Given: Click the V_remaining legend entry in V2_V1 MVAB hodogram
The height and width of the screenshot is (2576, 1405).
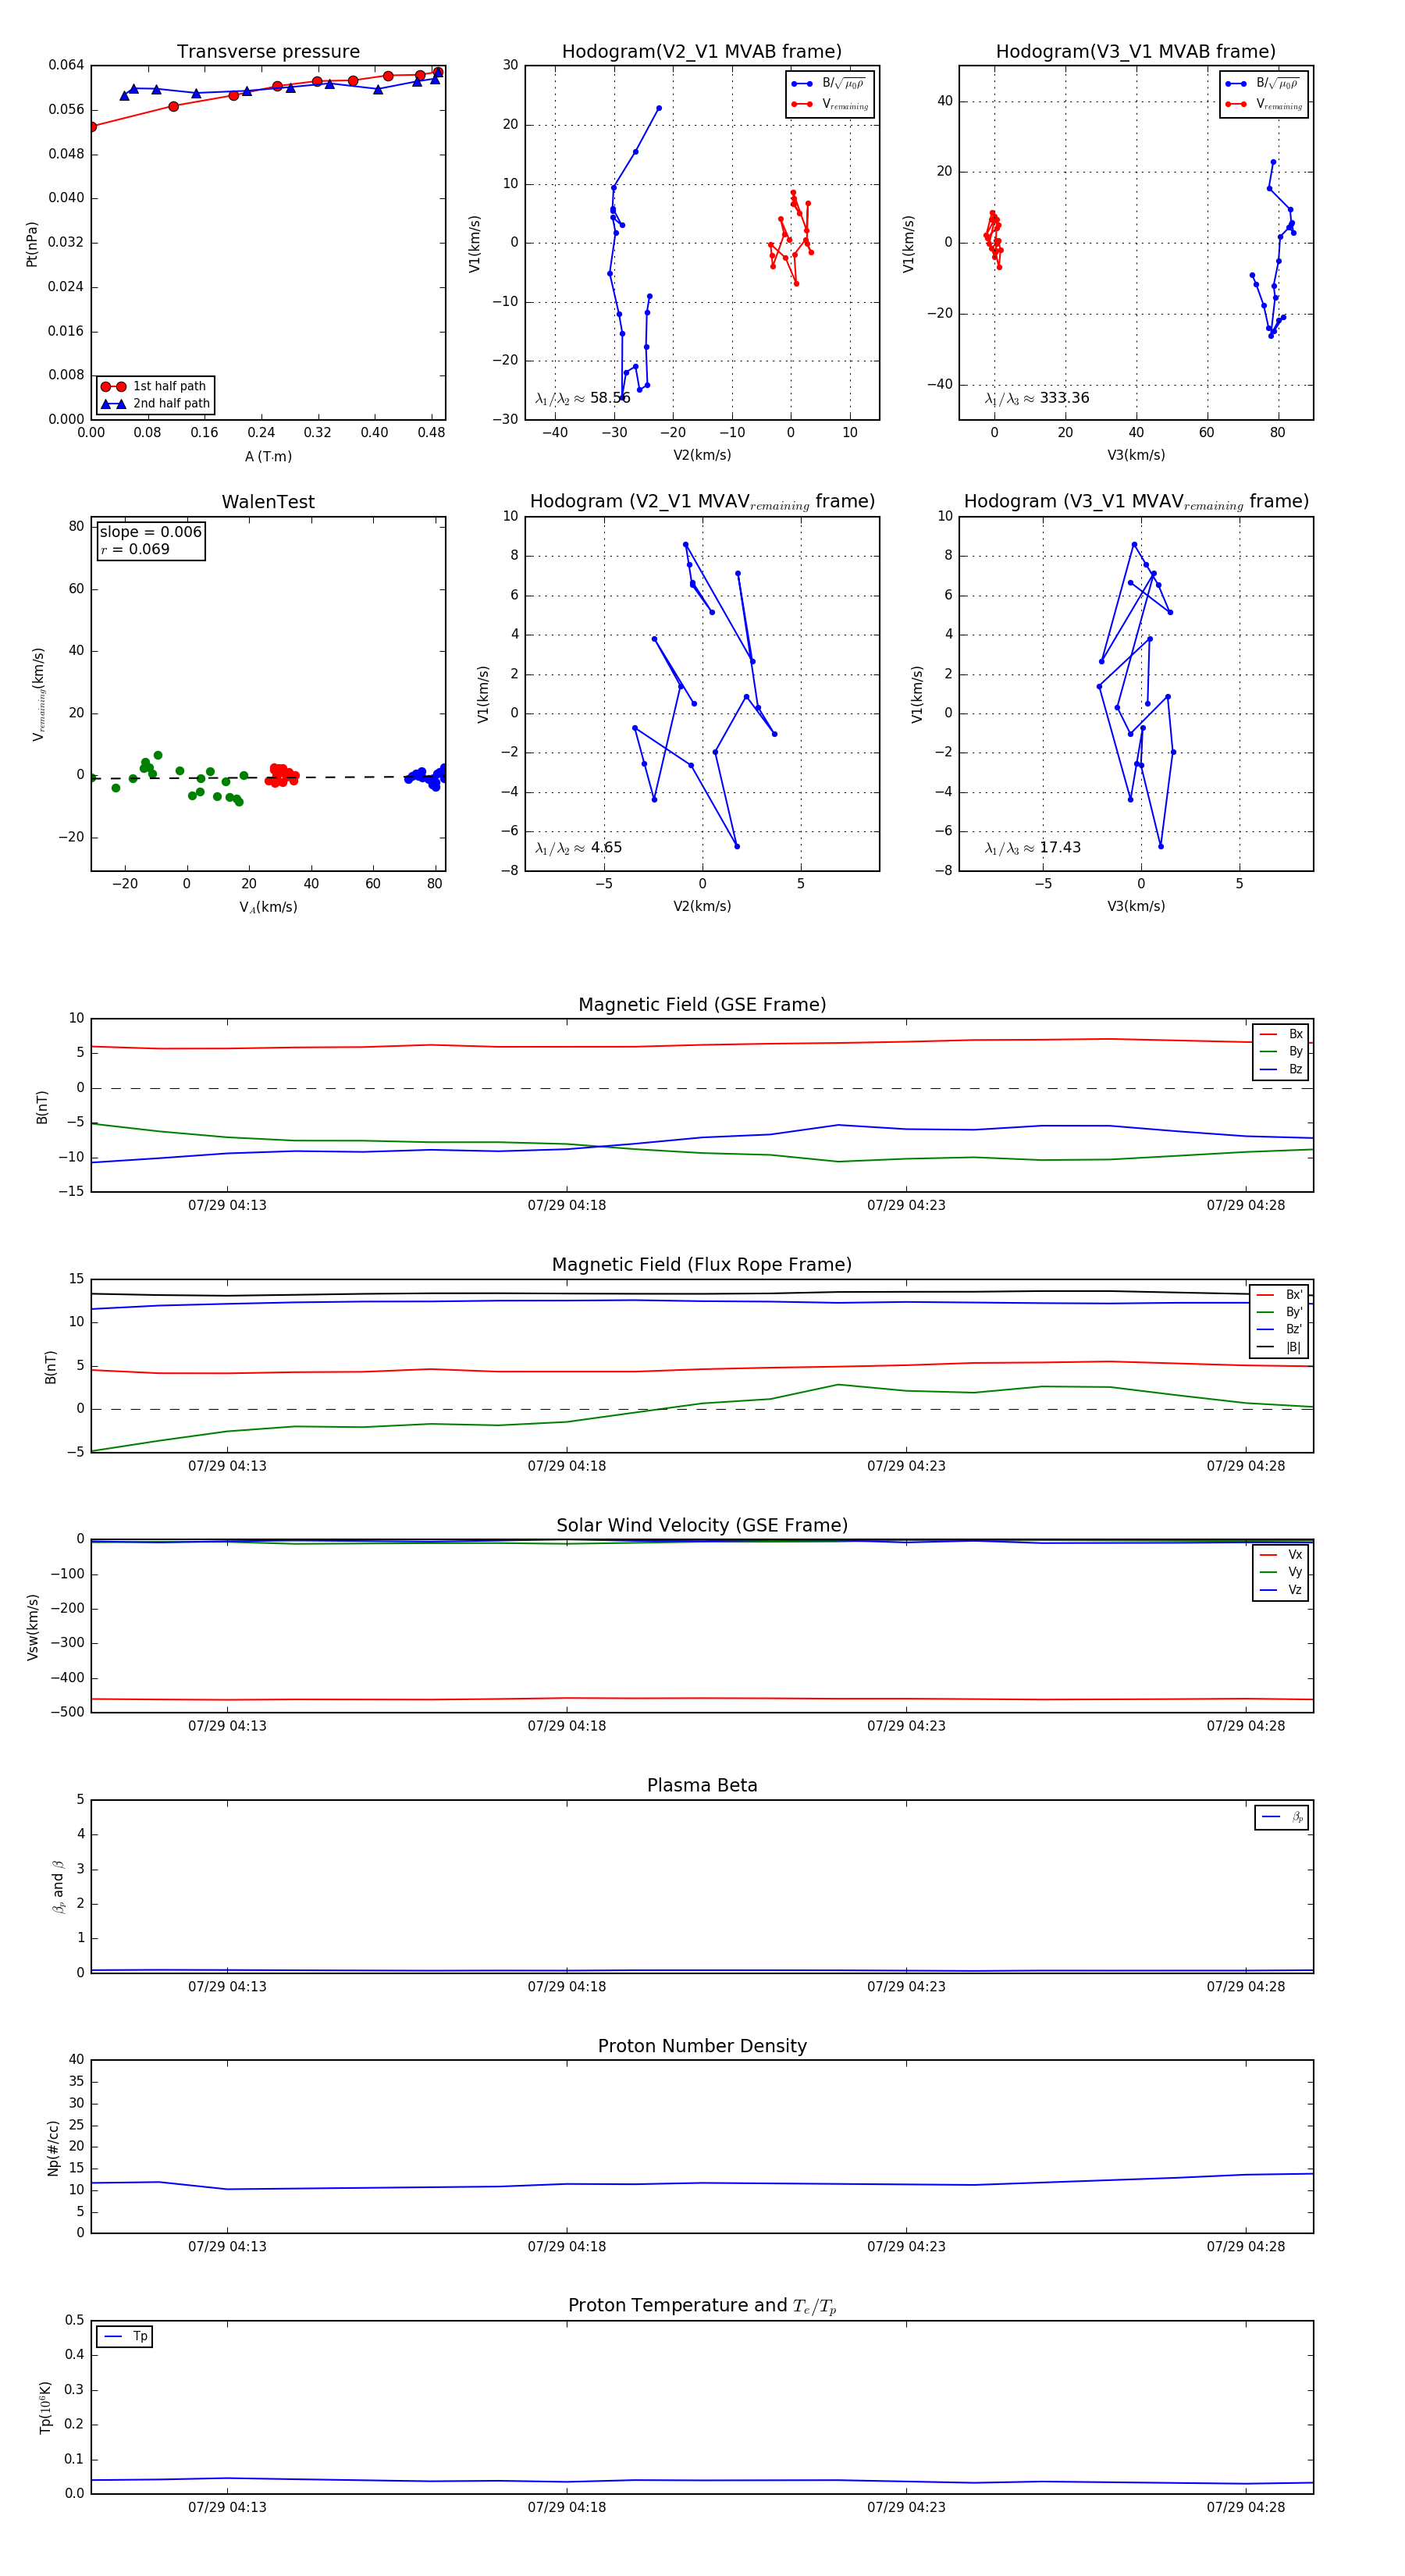Looking at the screenshot, I should (x=829, y=104).
